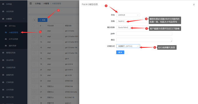Click the icon next to API Key
Image resolution: width=198 pixels, height=104 pixels.
point(6,26)
